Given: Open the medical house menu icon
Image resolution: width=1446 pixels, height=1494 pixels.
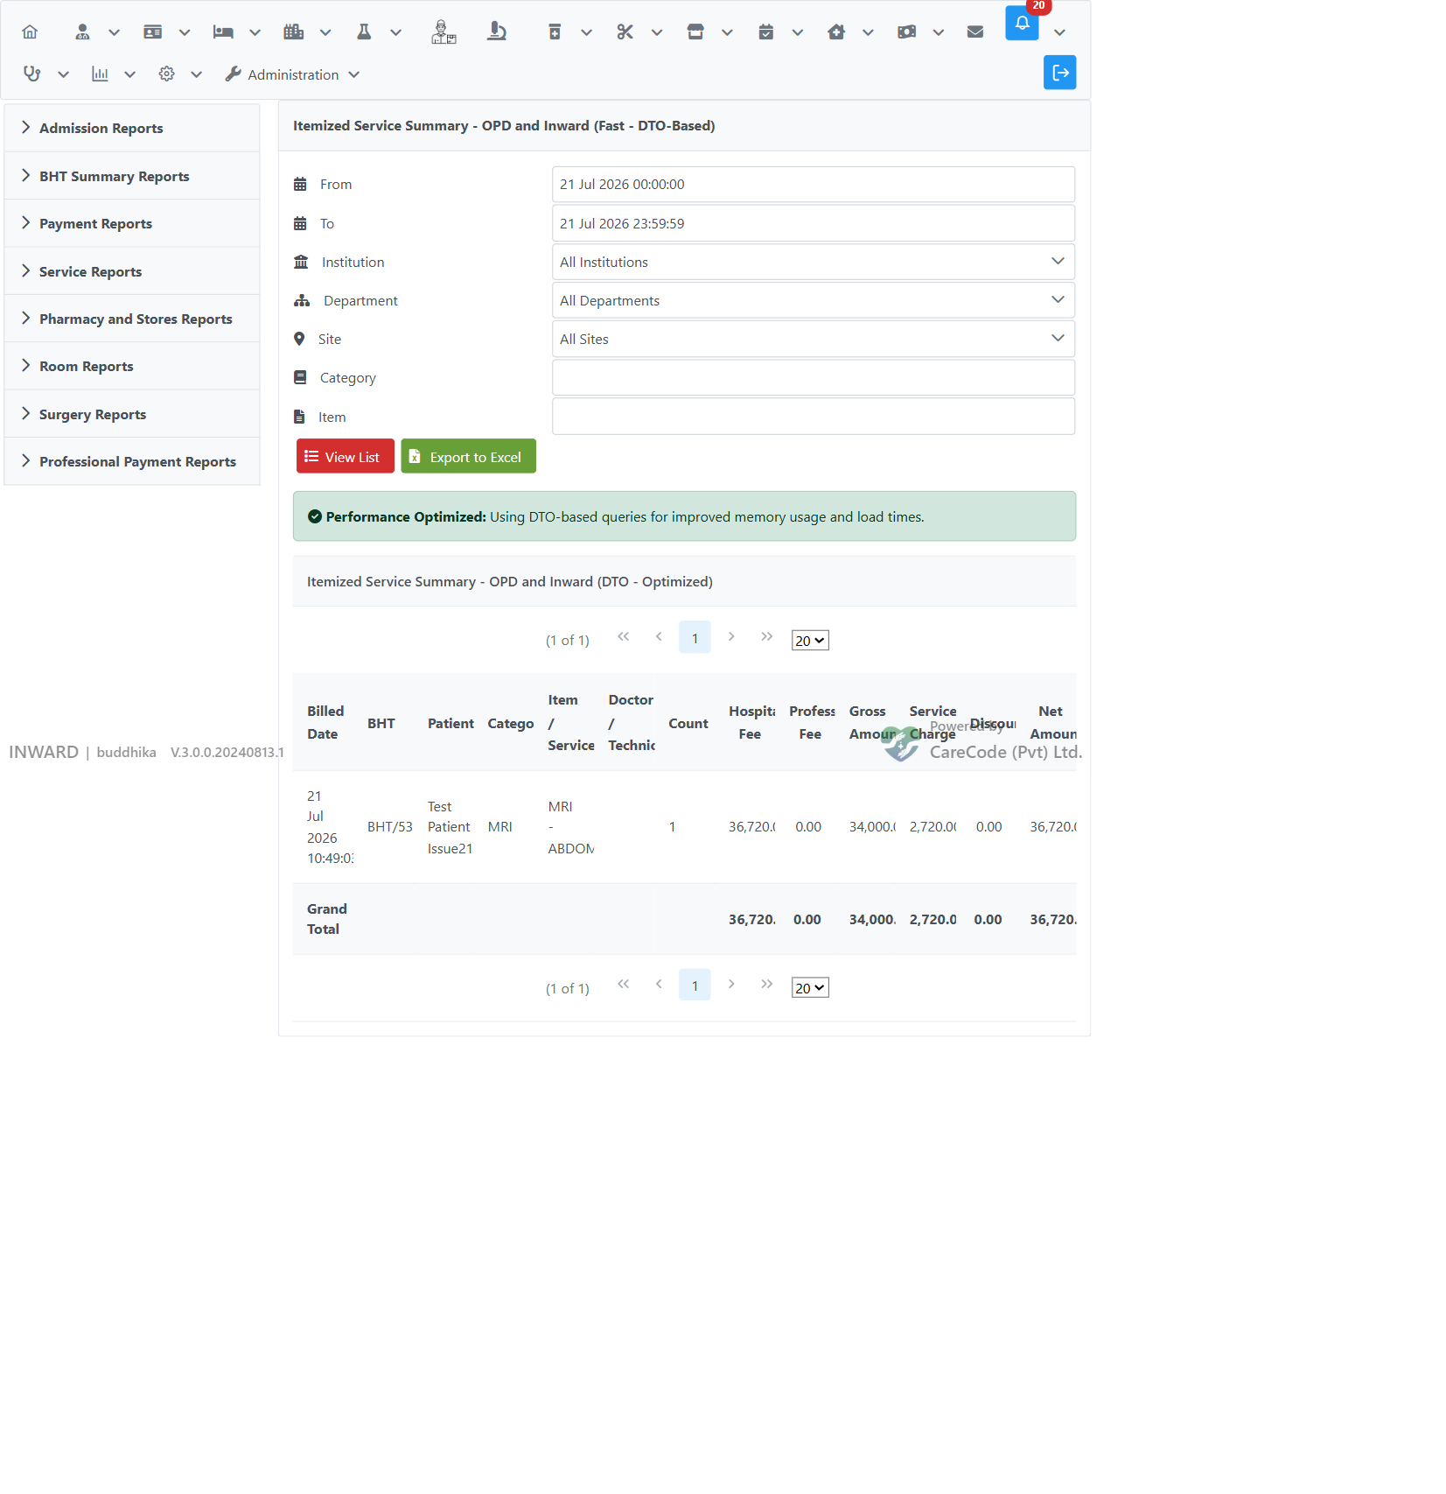Looking at the screenshot, I should [x=836, y=32].
